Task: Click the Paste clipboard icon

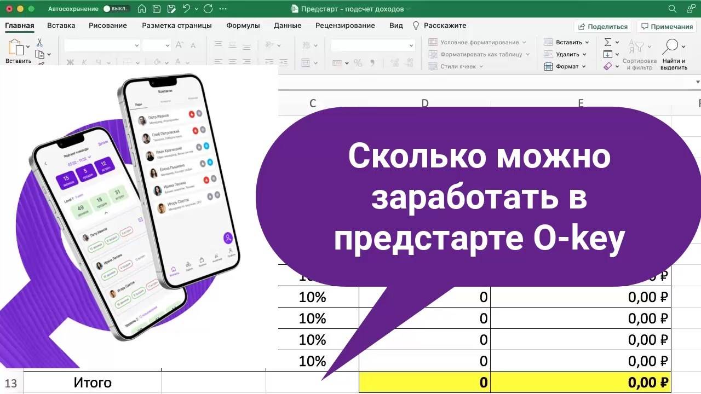Action: 15,48
